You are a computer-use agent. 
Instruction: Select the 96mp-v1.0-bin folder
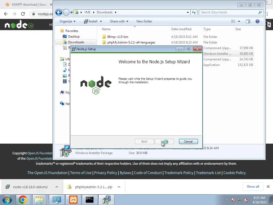point(118,37)
